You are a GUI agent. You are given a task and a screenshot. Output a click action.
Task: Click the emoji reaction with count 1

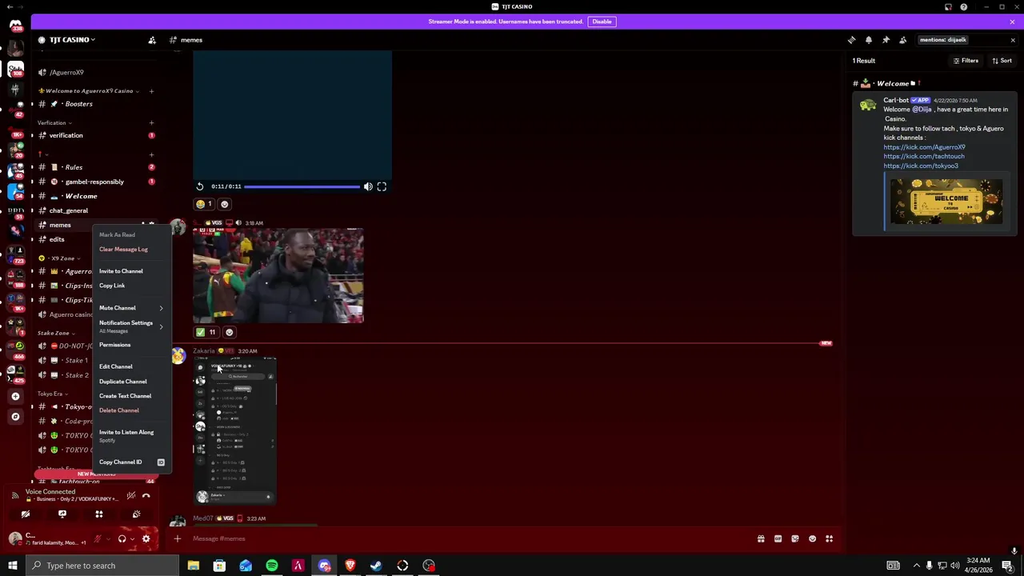tap(204, 204)
